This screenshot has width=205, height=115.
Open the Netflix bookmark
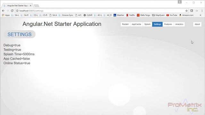[130, 15]
